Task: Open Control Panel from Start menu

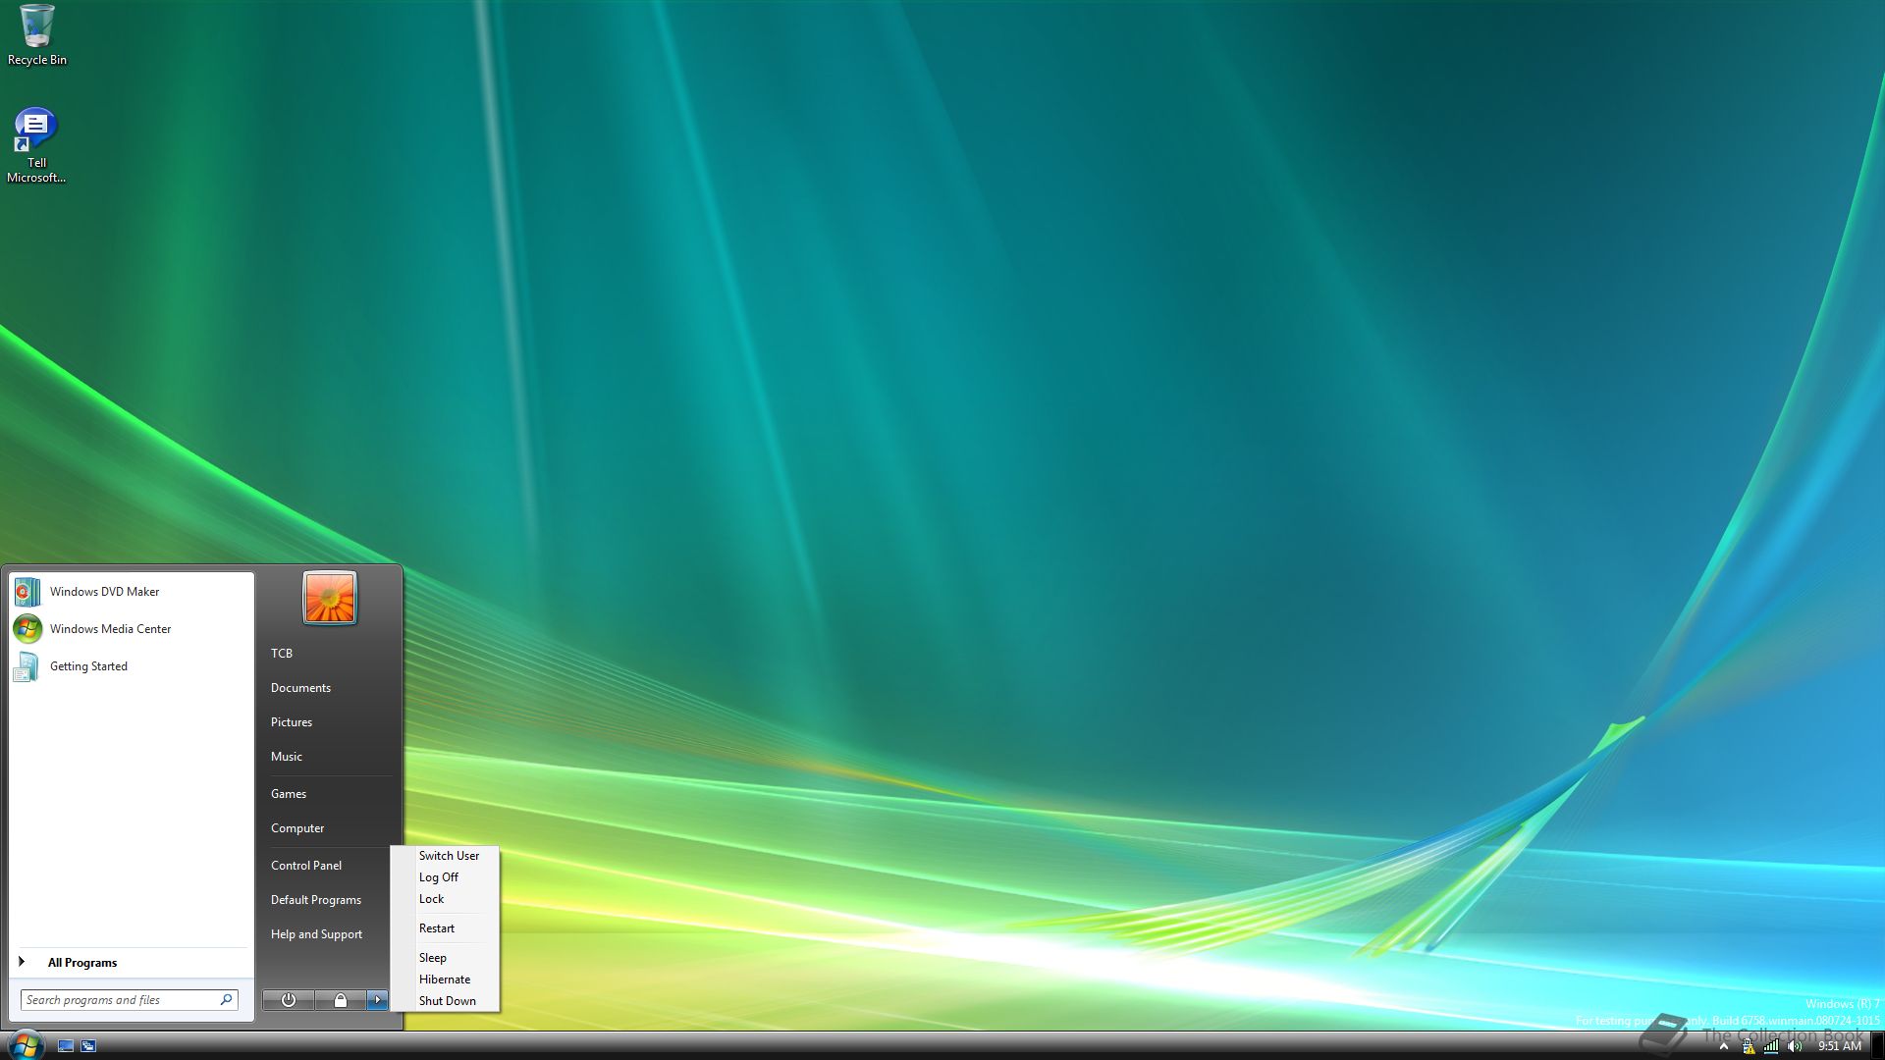Action: 306,866
